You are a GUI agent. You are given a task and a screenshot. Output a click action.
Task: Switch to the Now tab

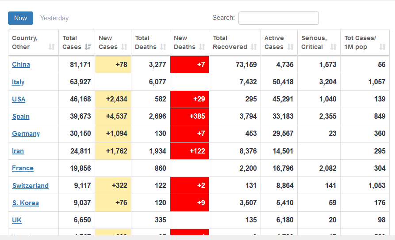pos(20,18)
